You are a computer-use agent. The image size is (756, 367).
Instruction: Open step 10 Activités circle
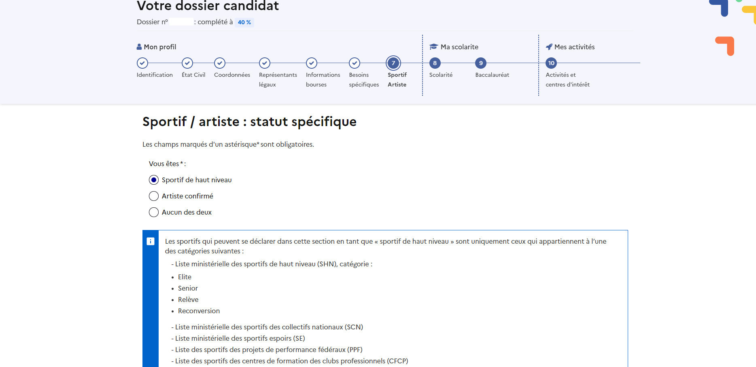click(x=551, y=63)
